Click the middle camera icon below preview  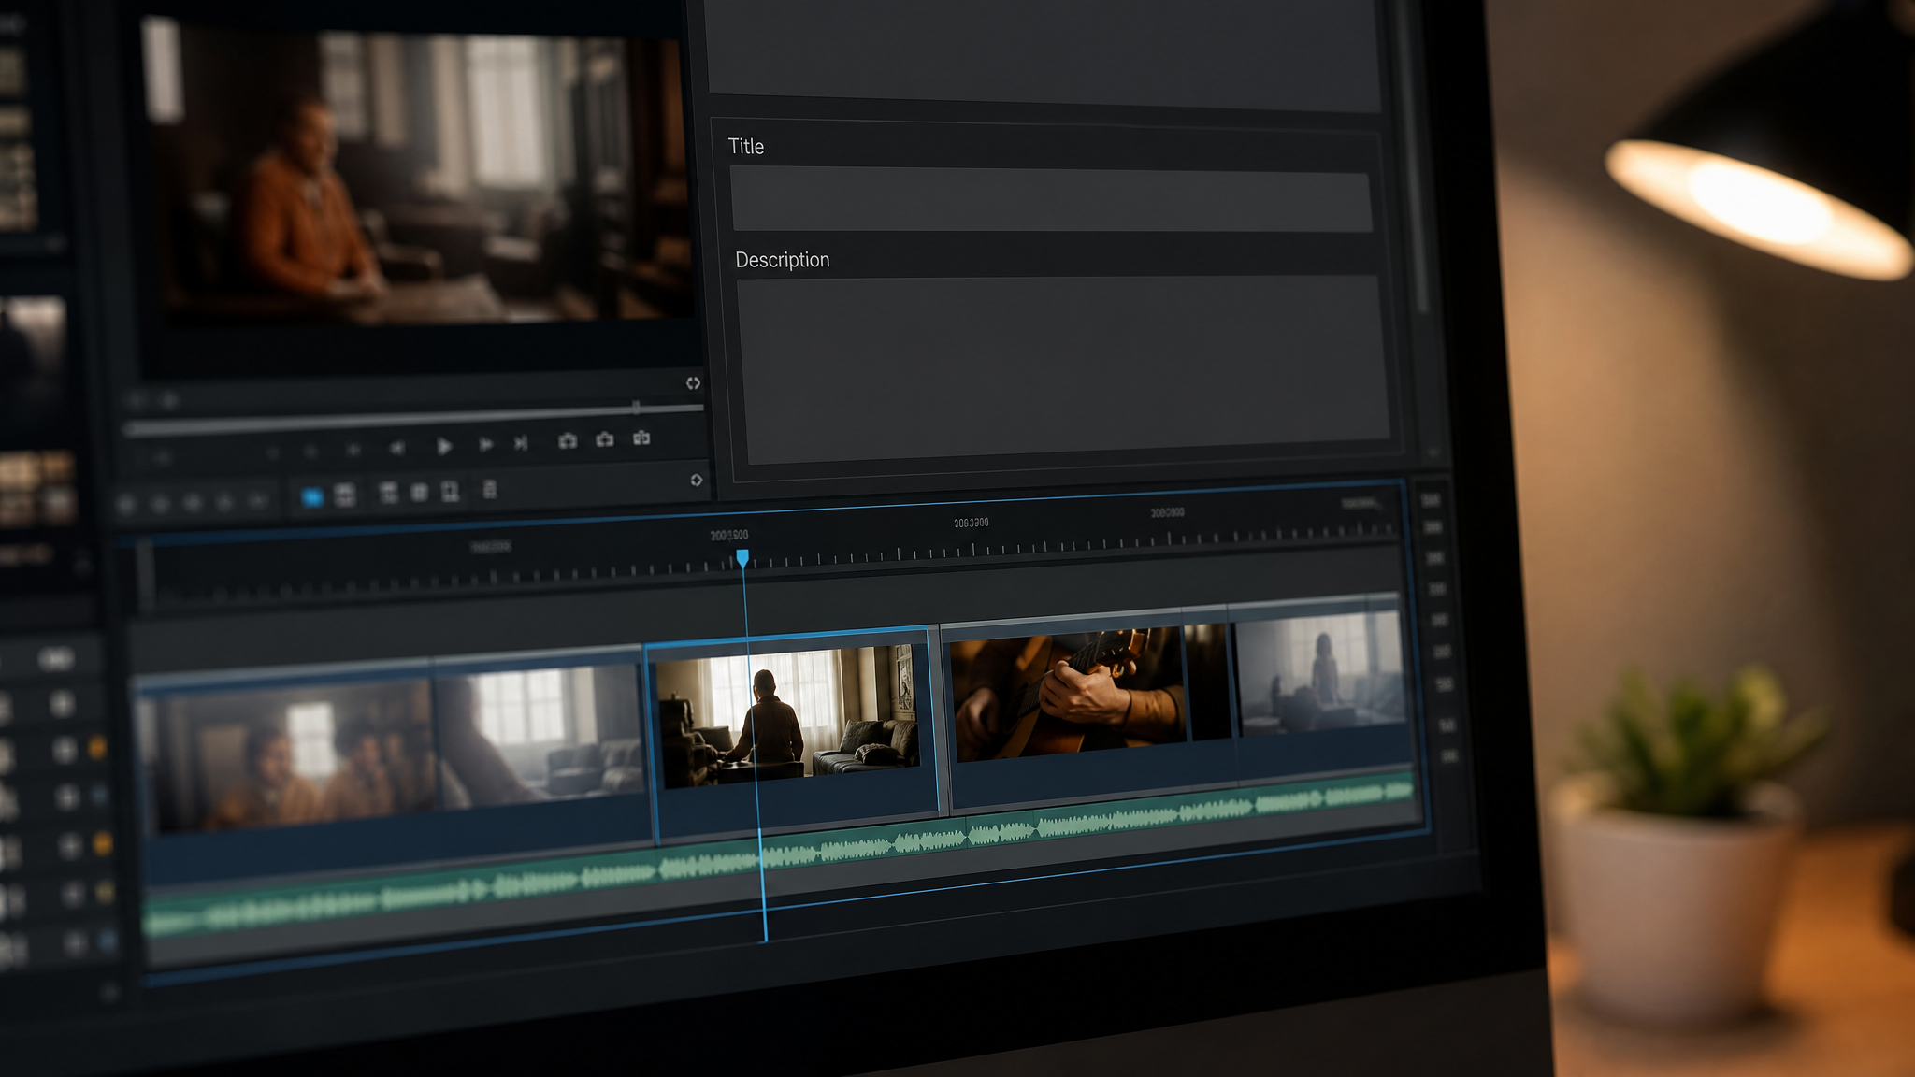pos(605,439)
